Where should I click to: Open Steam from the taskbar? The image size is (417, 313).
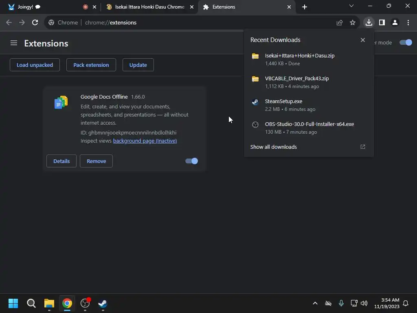coord(103,303)
